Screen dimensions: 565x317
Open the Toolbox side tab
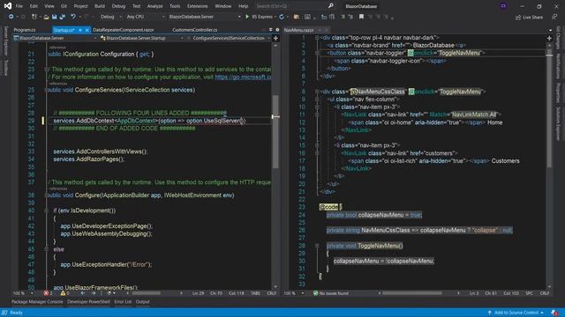point(5,68)
